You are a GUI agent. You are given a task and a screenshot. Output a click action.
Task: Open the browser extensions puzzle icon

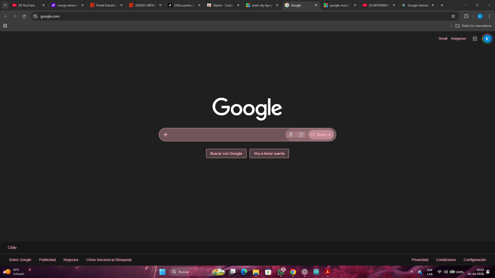tap(466, 16)
